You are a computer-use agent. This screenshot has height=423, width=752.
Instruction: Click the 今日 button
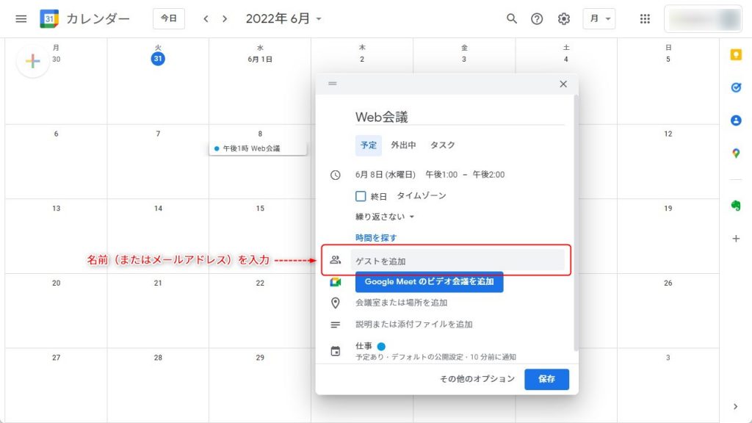pos(169,18)
